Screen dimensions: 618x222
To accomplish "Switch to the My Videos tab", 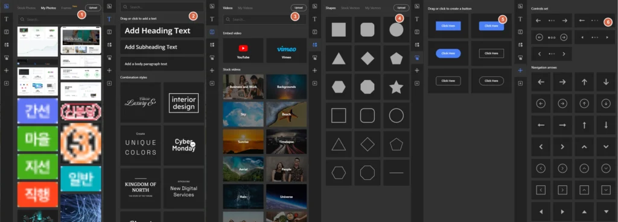I will click(x=245, y=8).
